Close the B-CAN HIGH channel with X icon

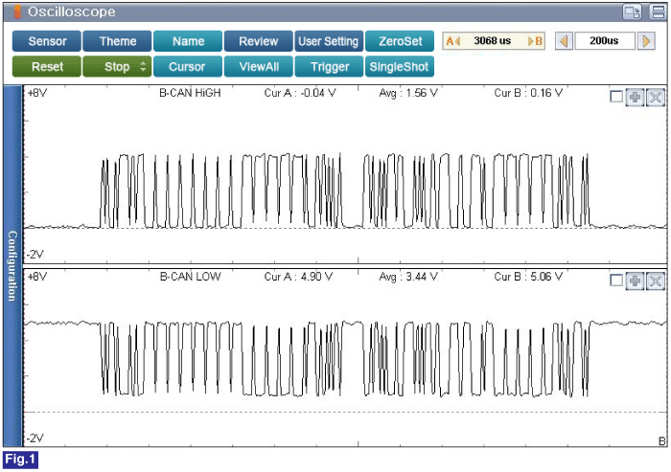click(655, 97)
